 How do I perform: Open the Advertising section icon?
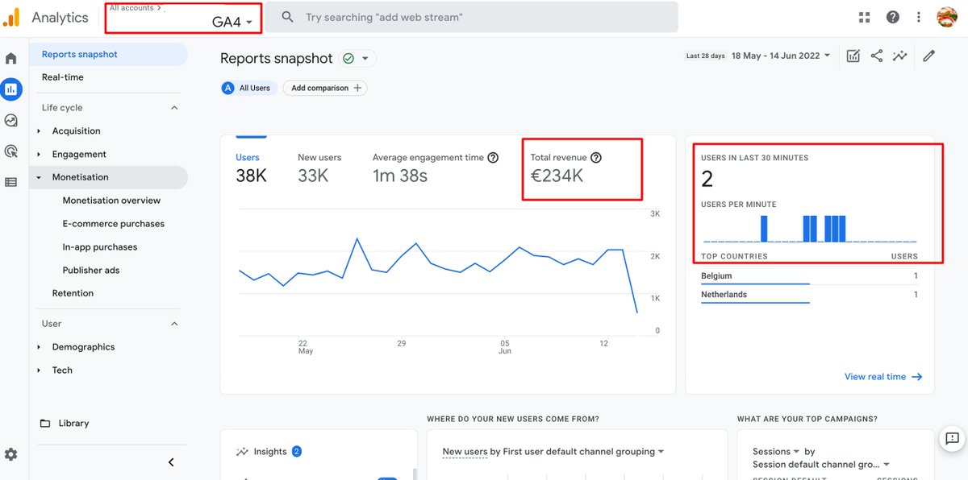pyautogui.click(x=11, y=151)
